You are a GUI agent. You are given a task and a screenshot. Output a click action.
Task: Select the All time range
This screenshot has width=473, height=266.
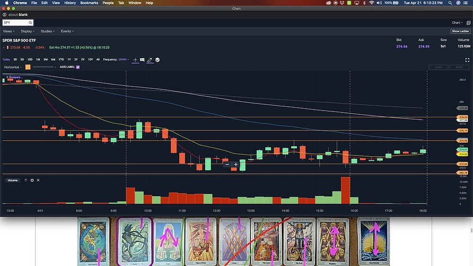click(98, 60)
